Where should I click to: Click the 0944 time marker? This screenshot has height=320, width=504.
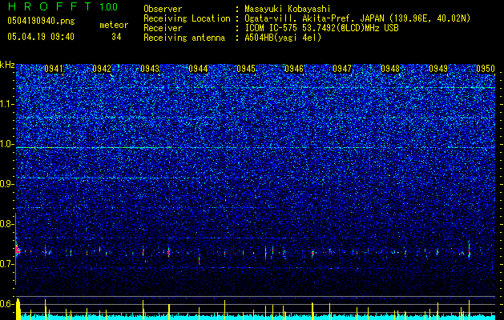tap(198, 69)
